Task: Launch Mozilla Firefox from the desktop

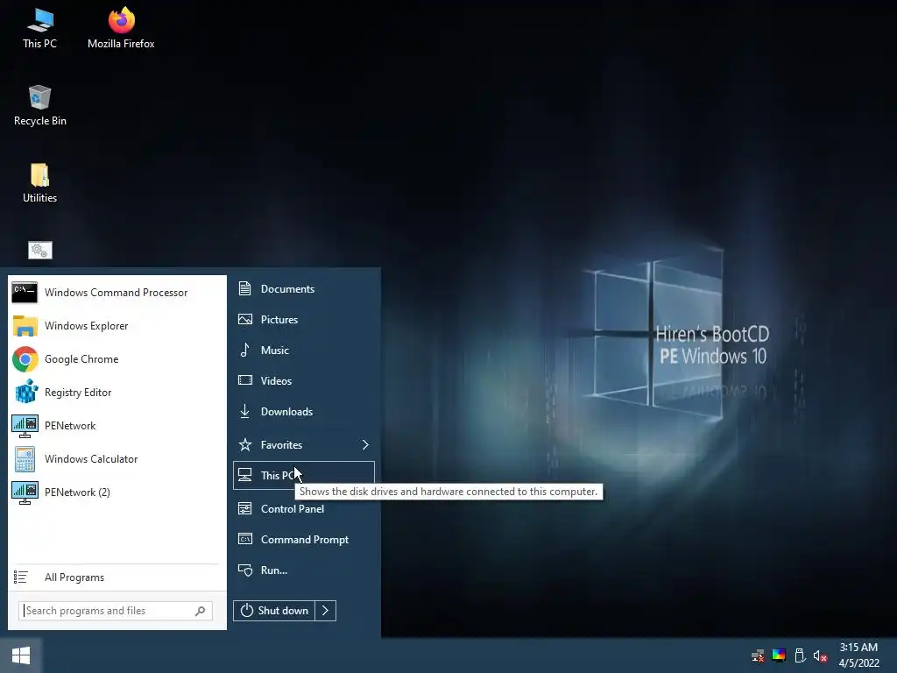Action: tap(121, 28)
